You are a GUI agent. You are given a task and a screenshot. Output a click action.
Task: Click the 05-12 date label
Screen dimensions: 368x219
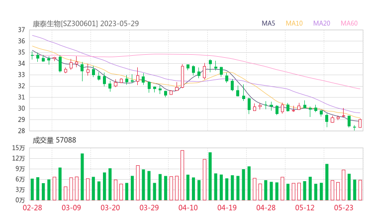pos(305,208)
